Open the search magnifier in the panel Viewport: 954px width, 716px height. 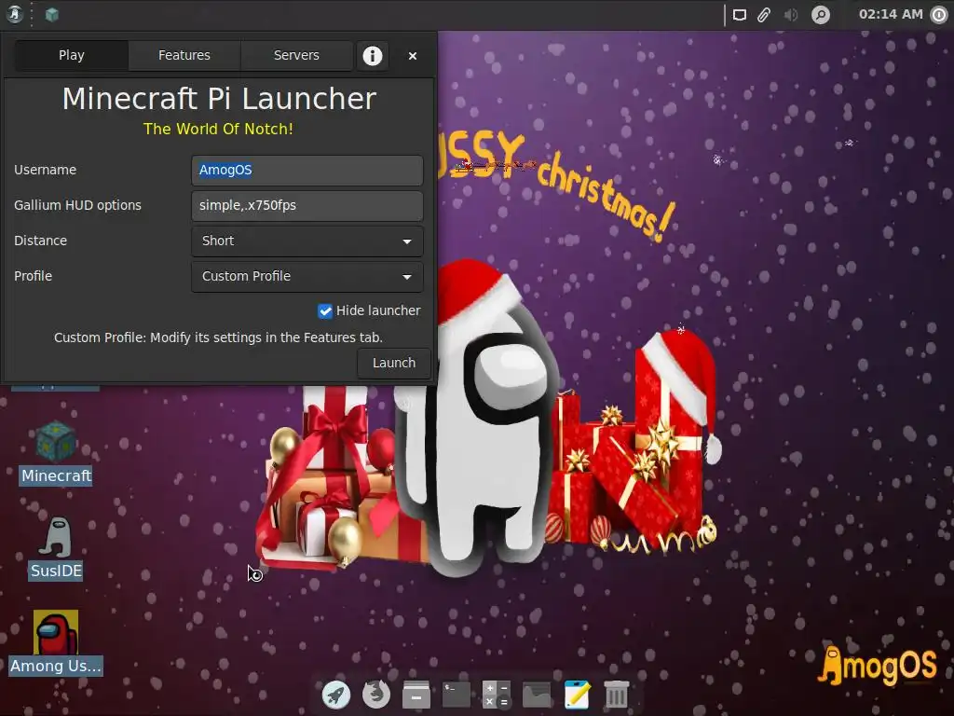[821, 15]
